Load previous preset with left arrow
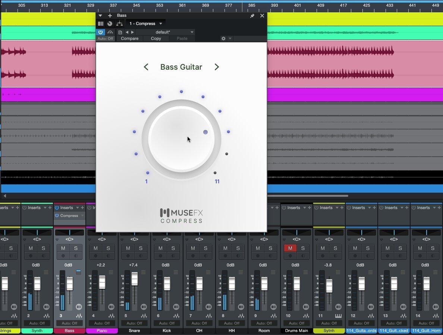The width and height of the screenshot is (443, 335). pyautogui.click(x=127, y=32)
